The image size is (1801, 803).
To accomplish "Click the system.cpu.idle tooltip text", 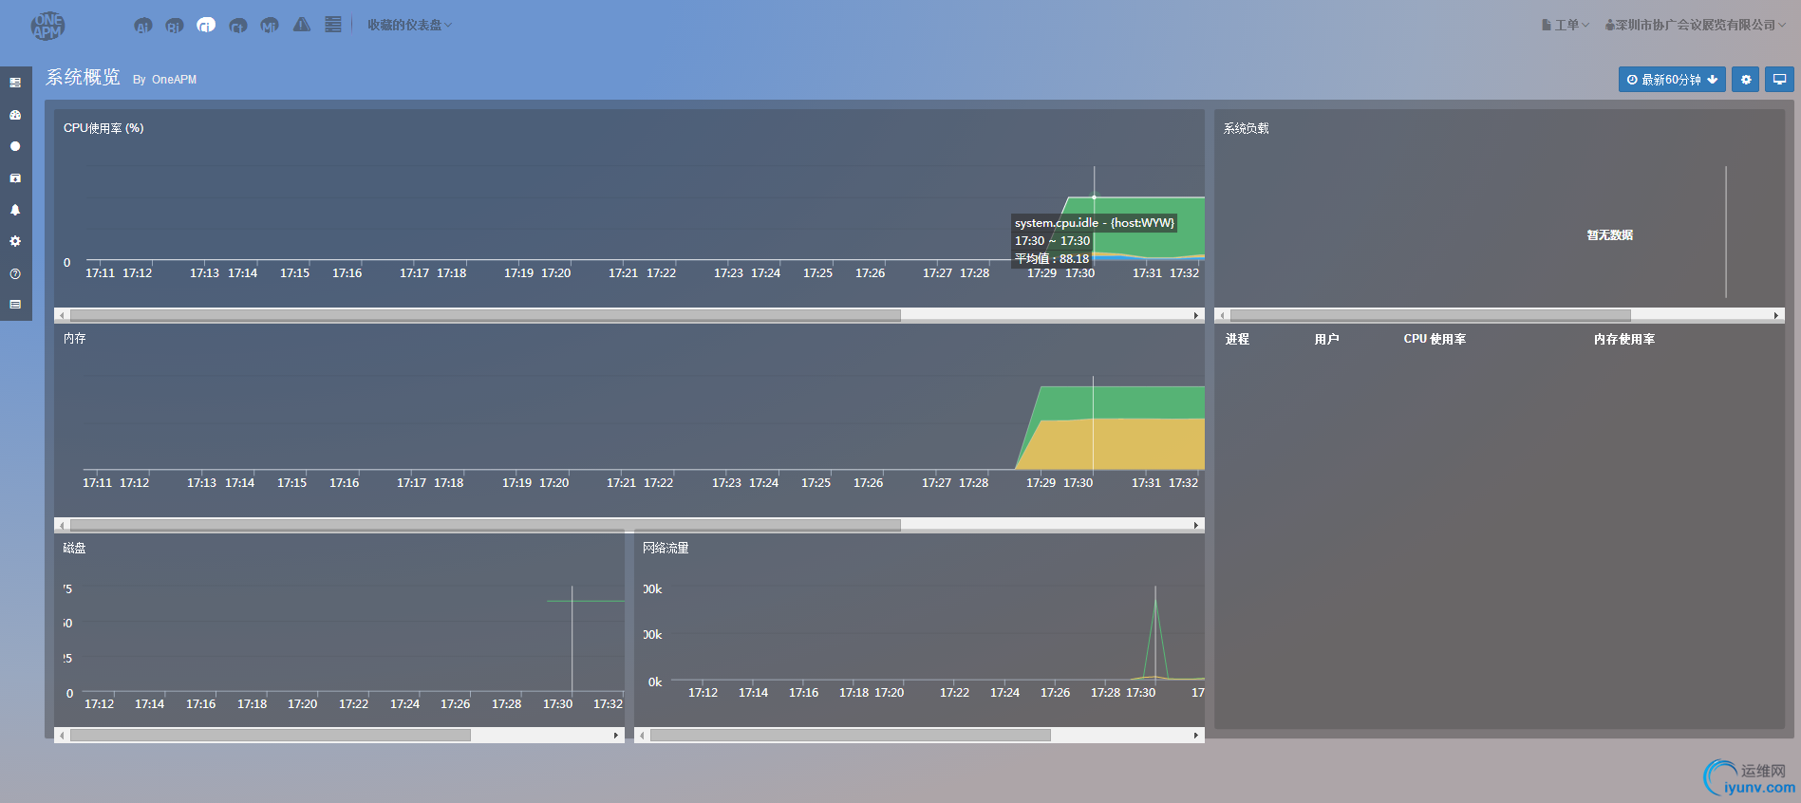I will pos(1095,223).
